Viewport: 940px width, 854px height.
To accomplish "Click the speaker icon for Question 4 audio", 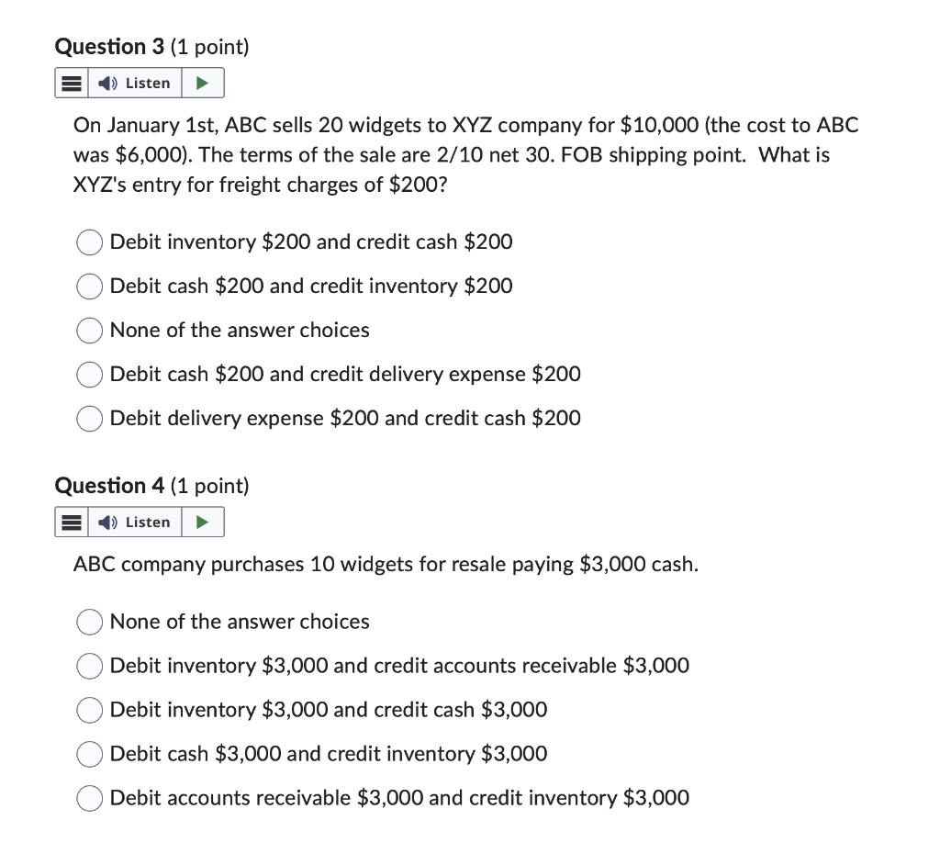I will (x=106, y=522).
